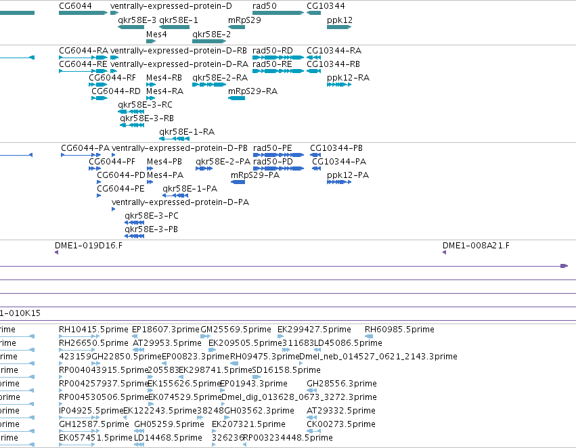Screen dimensions: 576x448
Task: Click the mRpS29-RA transcript bar
Action: (237, 98)
